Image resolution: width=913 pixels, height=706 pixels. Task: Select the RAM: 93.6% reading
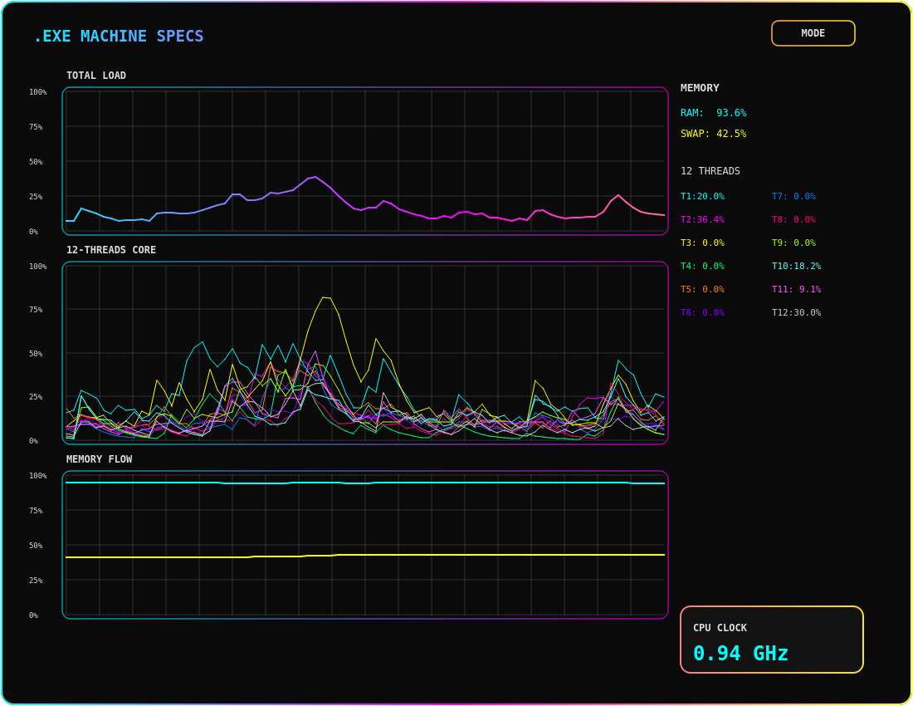pyautogui.click(x=713, y=112)
